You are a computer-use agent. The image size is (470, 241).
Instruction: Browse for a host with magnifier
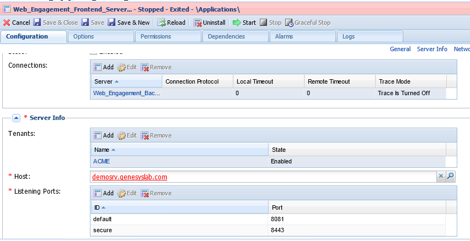pos(450,177)
